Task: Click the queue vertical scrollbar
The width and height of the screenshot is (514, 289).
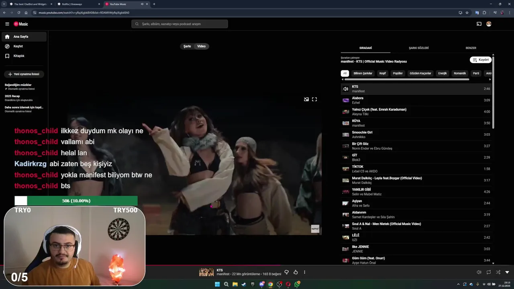Action: tap(493, 93)
